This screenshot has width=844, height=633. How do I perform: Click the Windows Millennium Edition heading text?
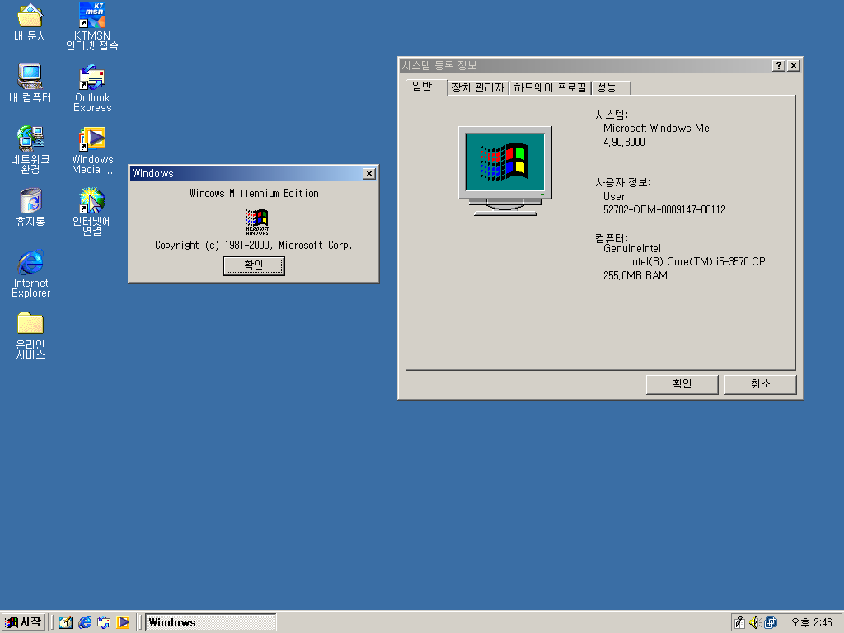254,193
